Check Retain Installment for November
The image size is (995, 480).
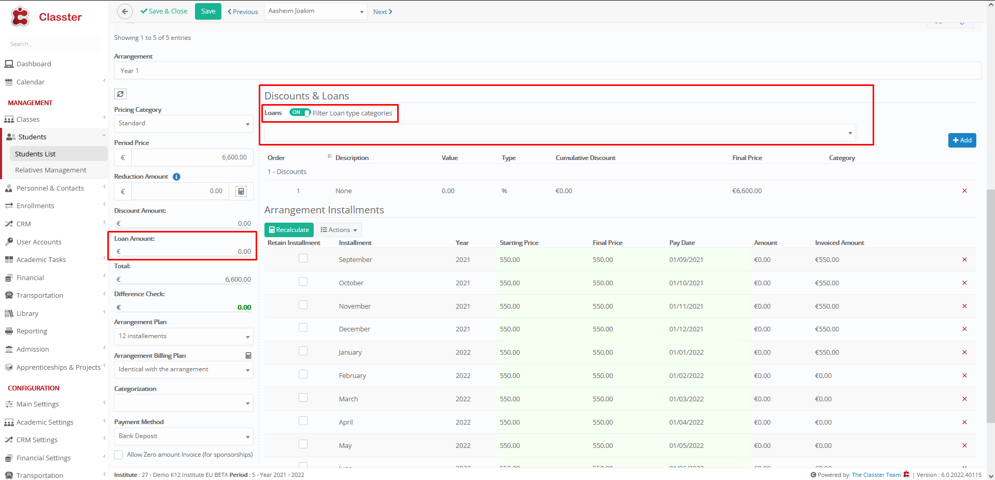pyautogui.click(x=303, y=305)
